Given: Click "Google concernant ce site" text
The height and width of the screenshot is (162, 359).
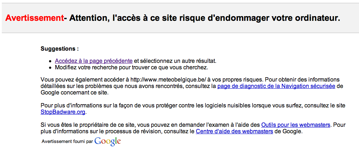Looking at the screenshot, I should coord(74,93).
